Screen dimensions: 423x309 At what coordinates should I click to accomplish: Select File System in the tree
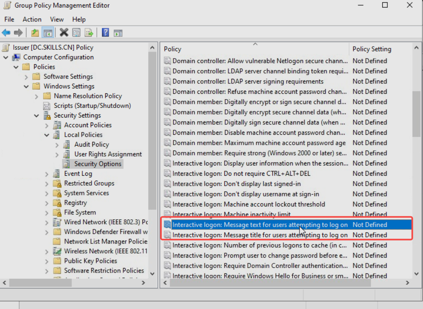pos(80,213)
